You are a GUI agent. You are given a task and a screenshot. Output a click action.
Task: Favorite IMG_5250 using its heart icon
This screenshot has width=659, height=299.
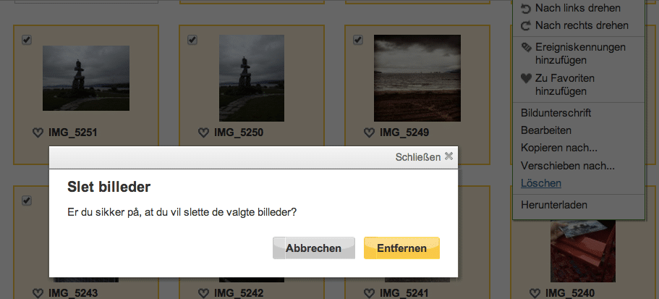(x=203, y=133)
